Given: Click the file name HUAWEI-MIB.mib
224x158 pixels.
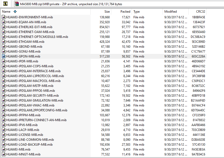Looking at the screenshot, I should point(18,149).
